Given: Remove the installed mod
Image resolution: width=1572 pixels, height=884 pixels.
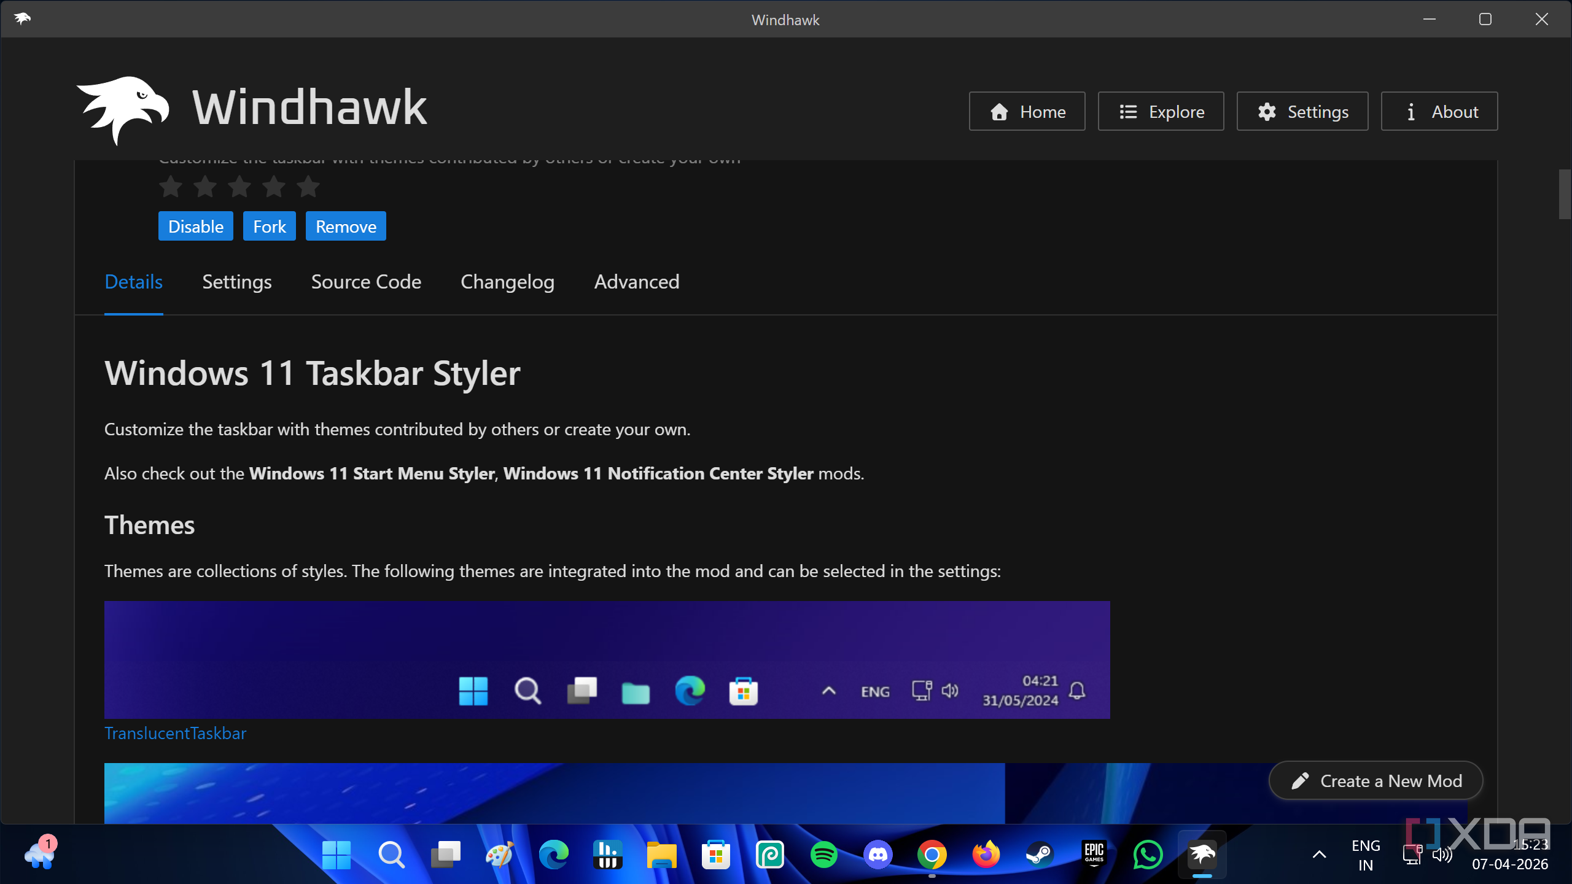Looking at the screenshot, I should 346,226.
